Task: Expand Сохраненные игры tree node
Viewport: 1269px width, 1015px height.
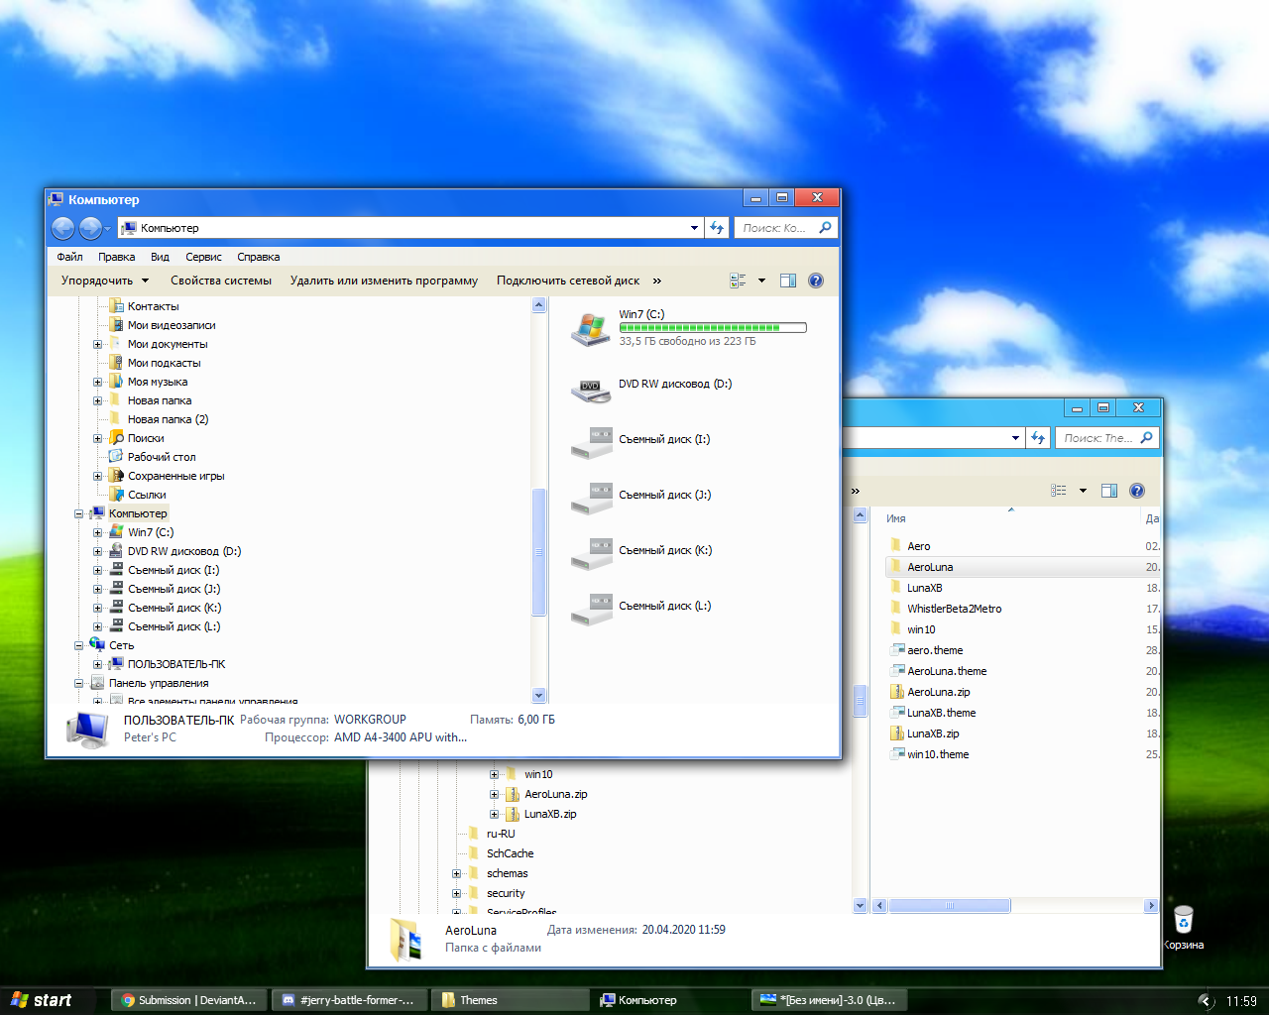Action: click(98, 476)
